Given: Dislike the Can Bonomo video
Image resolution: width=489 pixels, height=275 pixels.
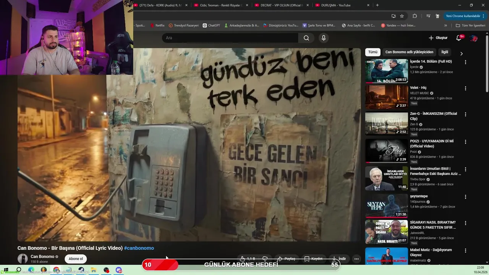Looking at the screenshot, I should pos(265,259).
